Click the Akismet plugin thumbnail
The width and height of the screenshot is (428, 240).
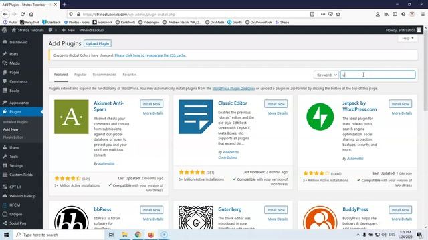(x=72, y=117)
